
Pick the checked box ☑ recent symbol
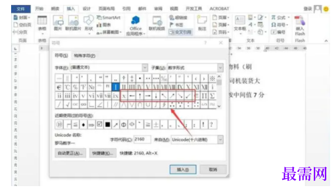click(100, 125)
